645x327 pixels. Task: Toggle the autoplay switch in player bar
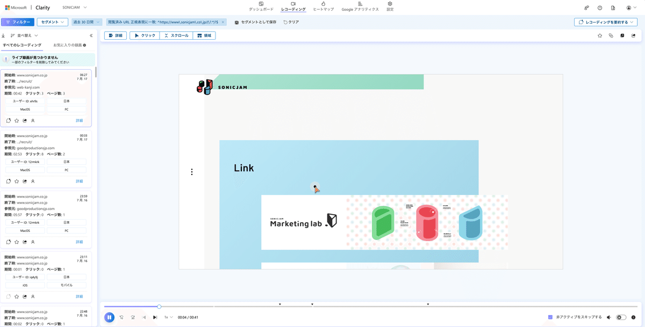pyautogui.click(x=621, y=317)
